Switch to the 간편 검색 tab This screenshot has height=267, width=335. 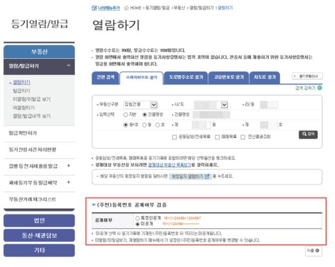105,78
